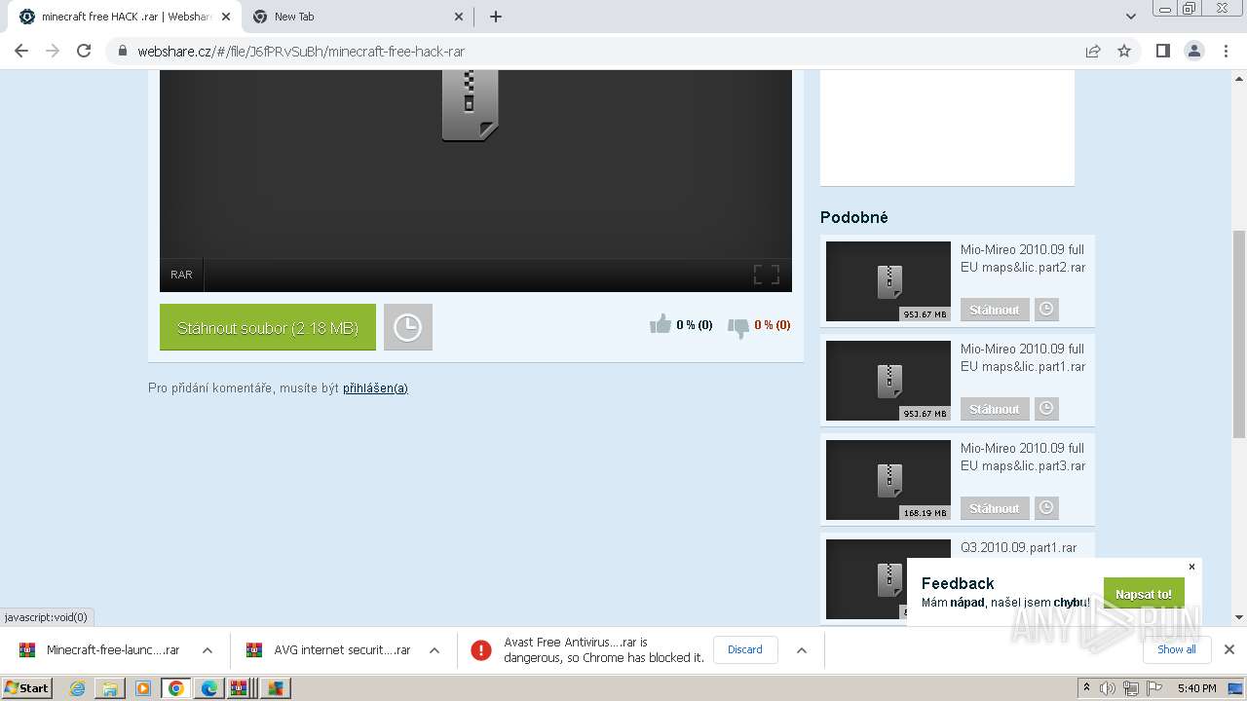1247x701 pixels.
Task: Click Stáhnout for Mio-Mireo part1.rar
Action: coord(995,409)
